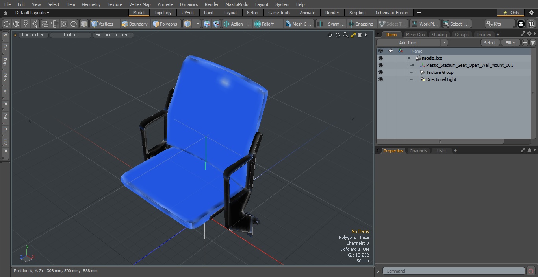
Task: Toggle the Work Plane button
Action: click(425, 24)
